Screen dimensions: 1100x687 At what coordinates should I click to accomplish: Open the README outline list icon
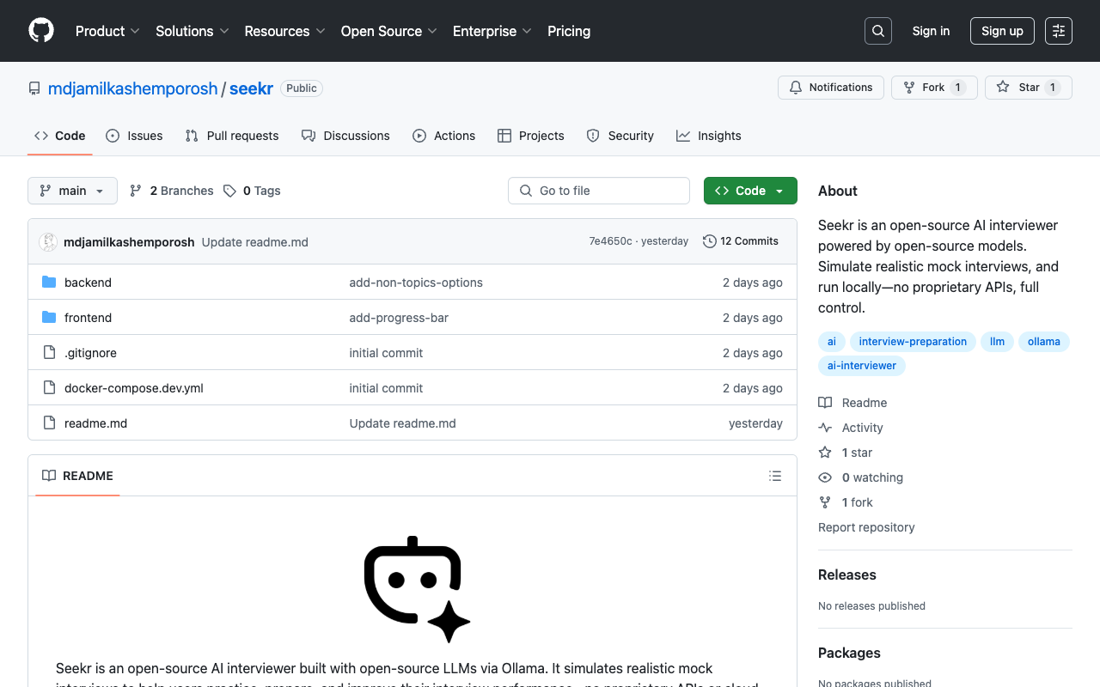[775, 476]
